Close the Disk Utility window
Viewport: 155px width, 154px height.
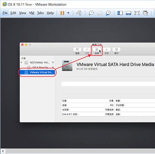(22, 45)
